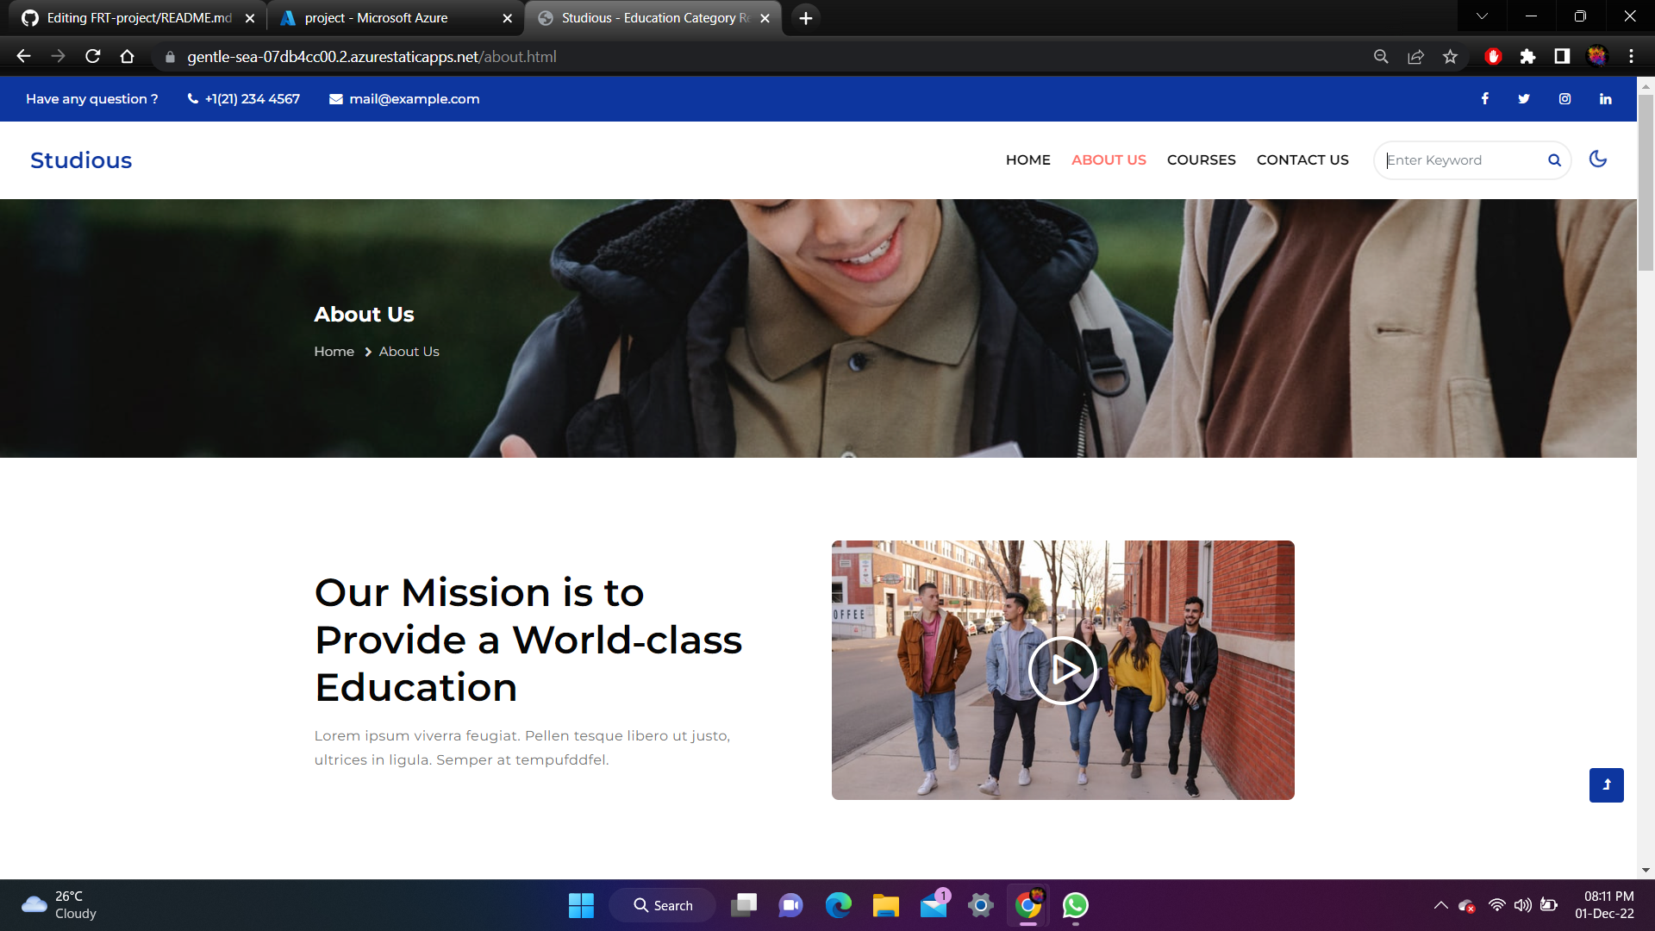Toggle Chrome side panel button
The image size is (1655, 931).
1561,57
